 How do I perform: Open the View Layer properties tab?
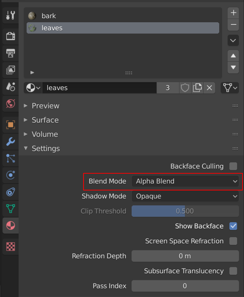click(11, 69)
